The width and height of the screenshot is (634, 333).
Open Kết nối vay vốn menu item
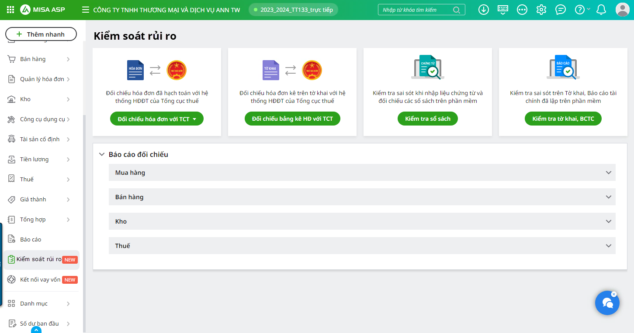[42, 279]
